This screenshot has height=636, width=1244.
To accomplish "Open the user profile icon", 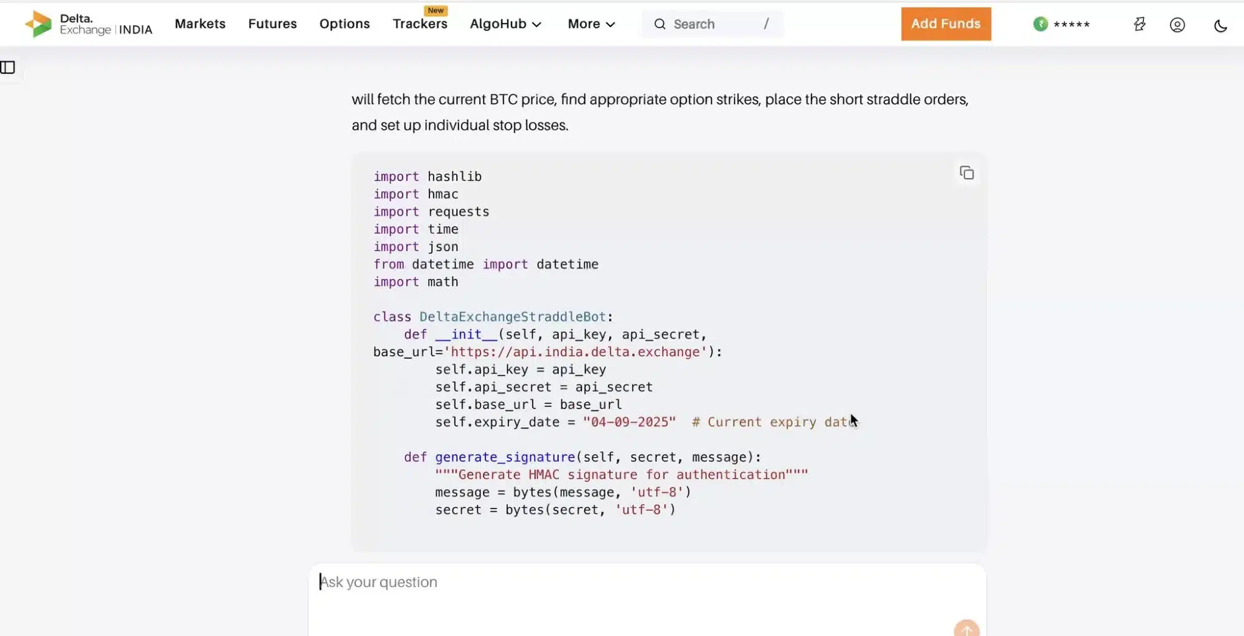I will pyautogui.click(x=1177, y=25).
